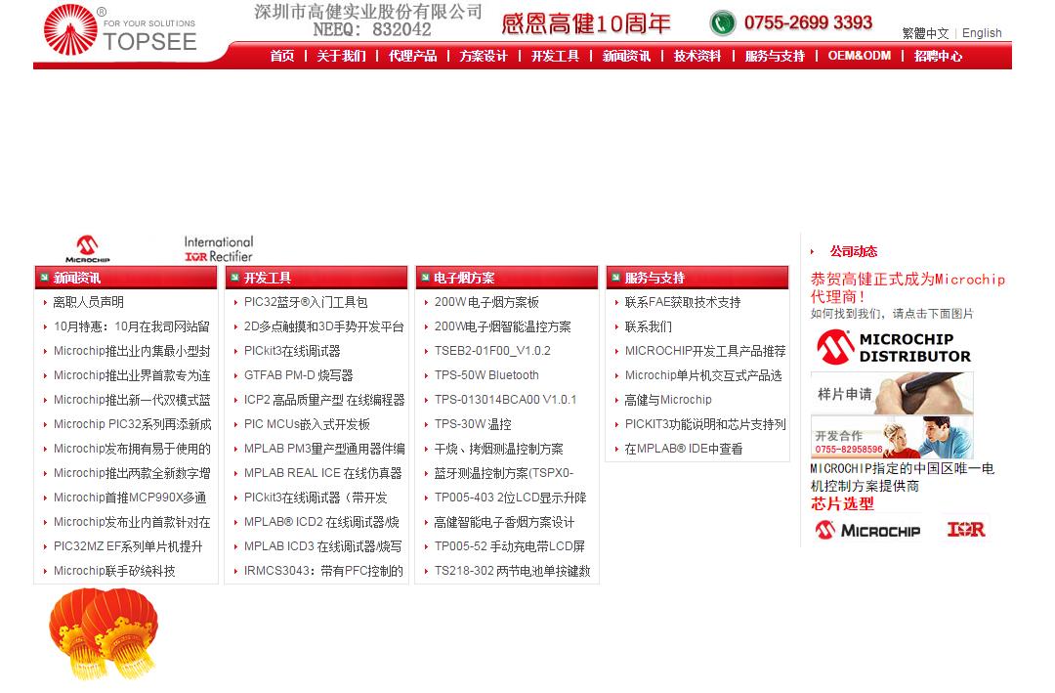Open PIC32MZ EF系列单片机提升 link
The height and width of the screenshot is (693, 1055).
pyautogui.click(x=128, y=546)
